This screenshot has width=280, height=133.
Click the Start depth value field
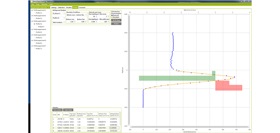[93, 16]
